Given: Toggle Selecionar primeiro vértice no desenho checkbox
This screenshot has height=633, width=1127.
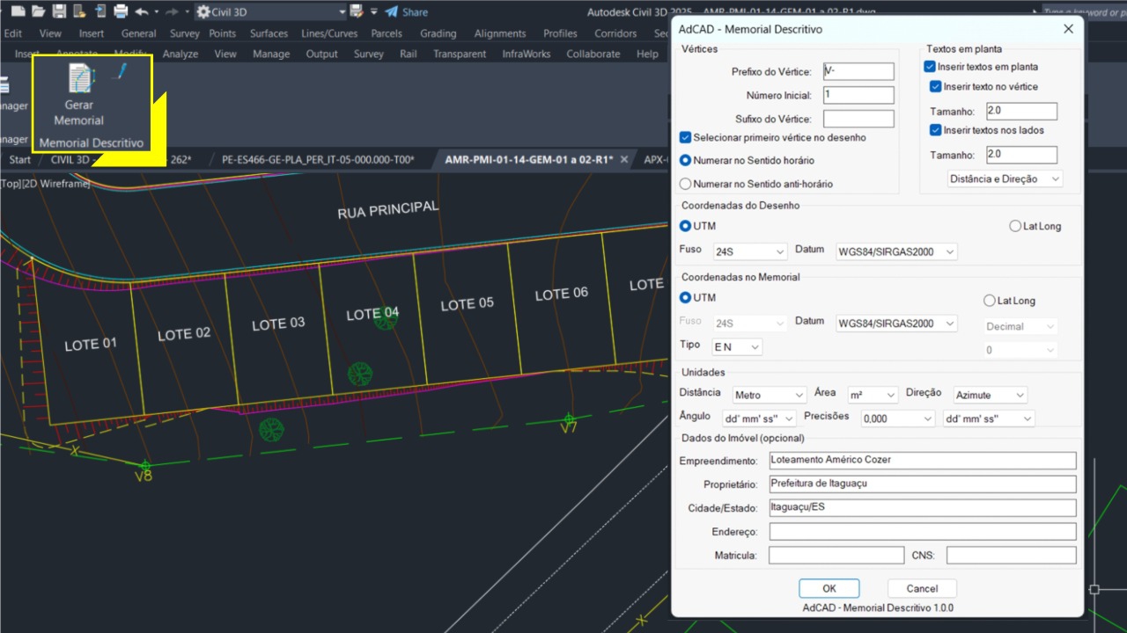Looking at the screenshot, I should 686,138.
